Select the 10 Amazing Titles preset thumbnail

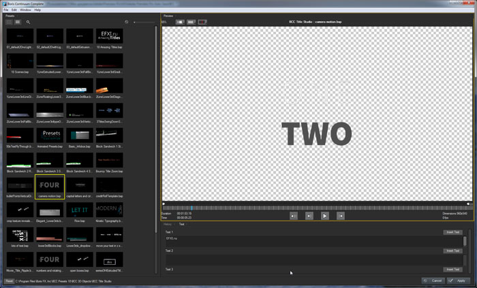[x=110, y=36]
